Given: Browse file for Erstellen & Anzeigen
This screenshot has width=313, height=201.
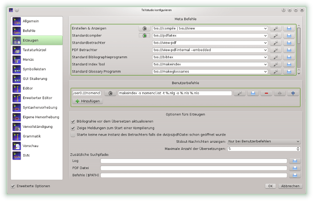Looking at the screenshot, I should (x=289, y=28).
